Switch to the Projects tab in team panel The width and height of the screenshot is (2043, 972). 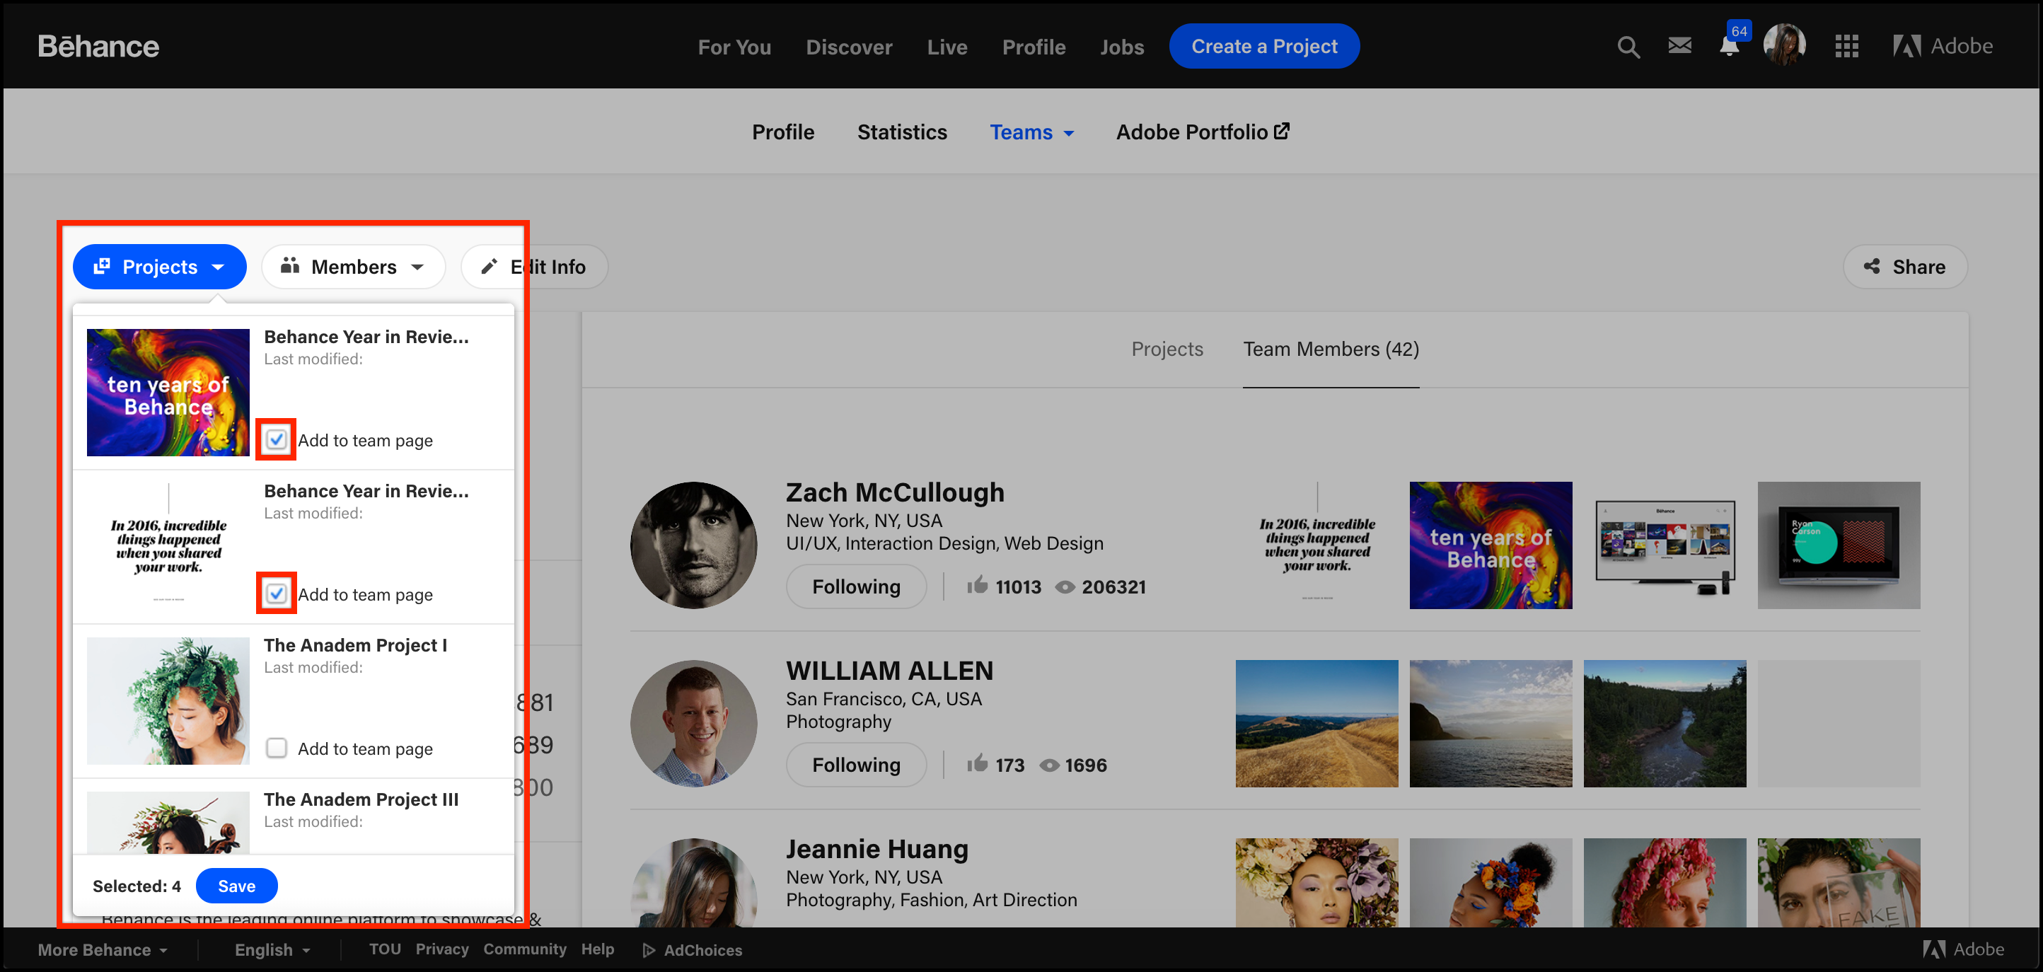[1167, 349]
